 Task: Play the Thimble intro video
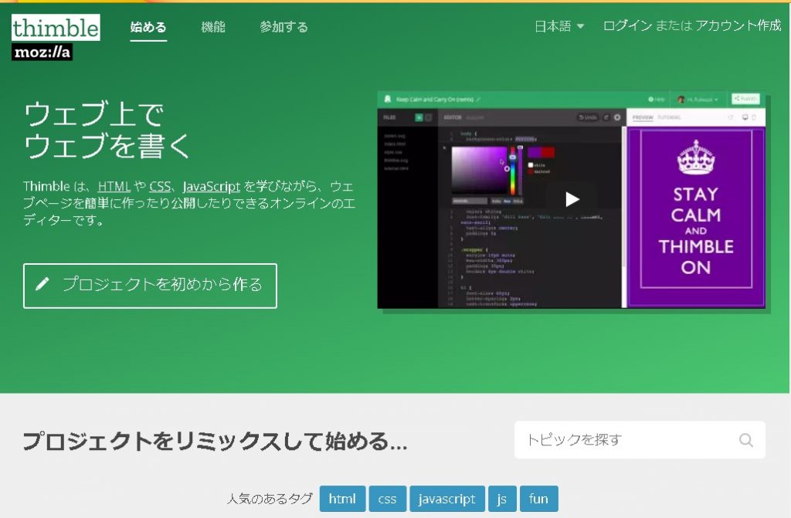(572, 200)
